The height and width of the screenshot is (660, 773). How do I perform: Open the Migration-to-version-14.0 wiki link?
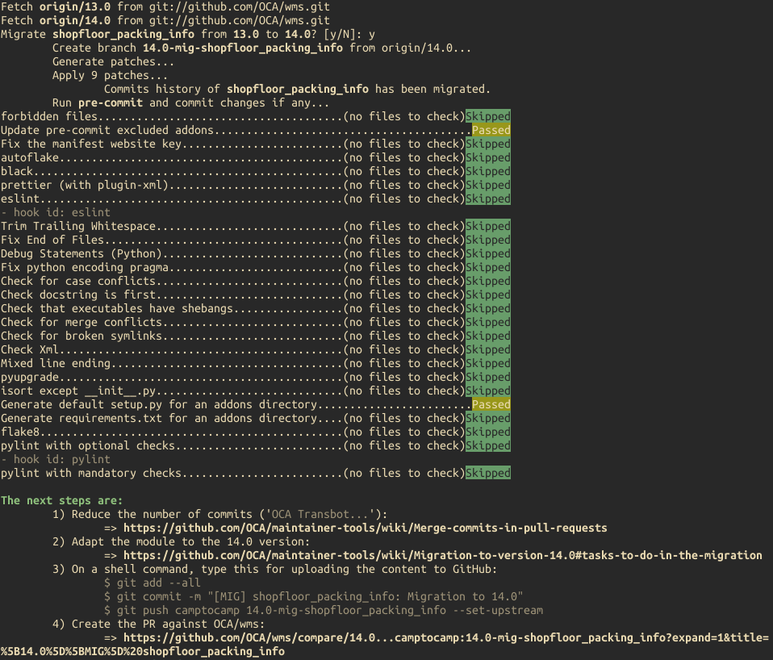(x=442, y=555)
